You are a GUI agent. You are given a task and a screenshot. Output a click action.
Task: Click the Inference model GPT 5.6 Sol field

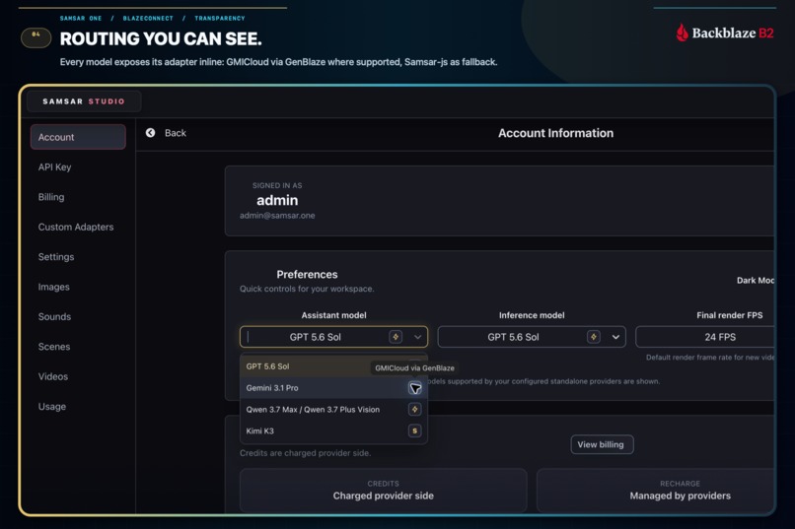coord(532,337)
